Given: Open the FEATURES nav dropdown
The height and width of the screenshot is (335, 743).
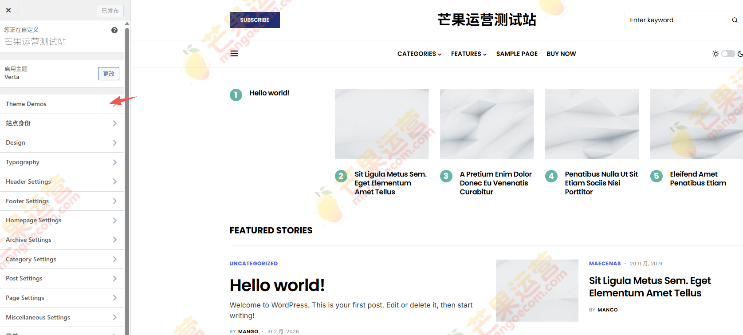Looking at the screenshot, I should [469, 54].
